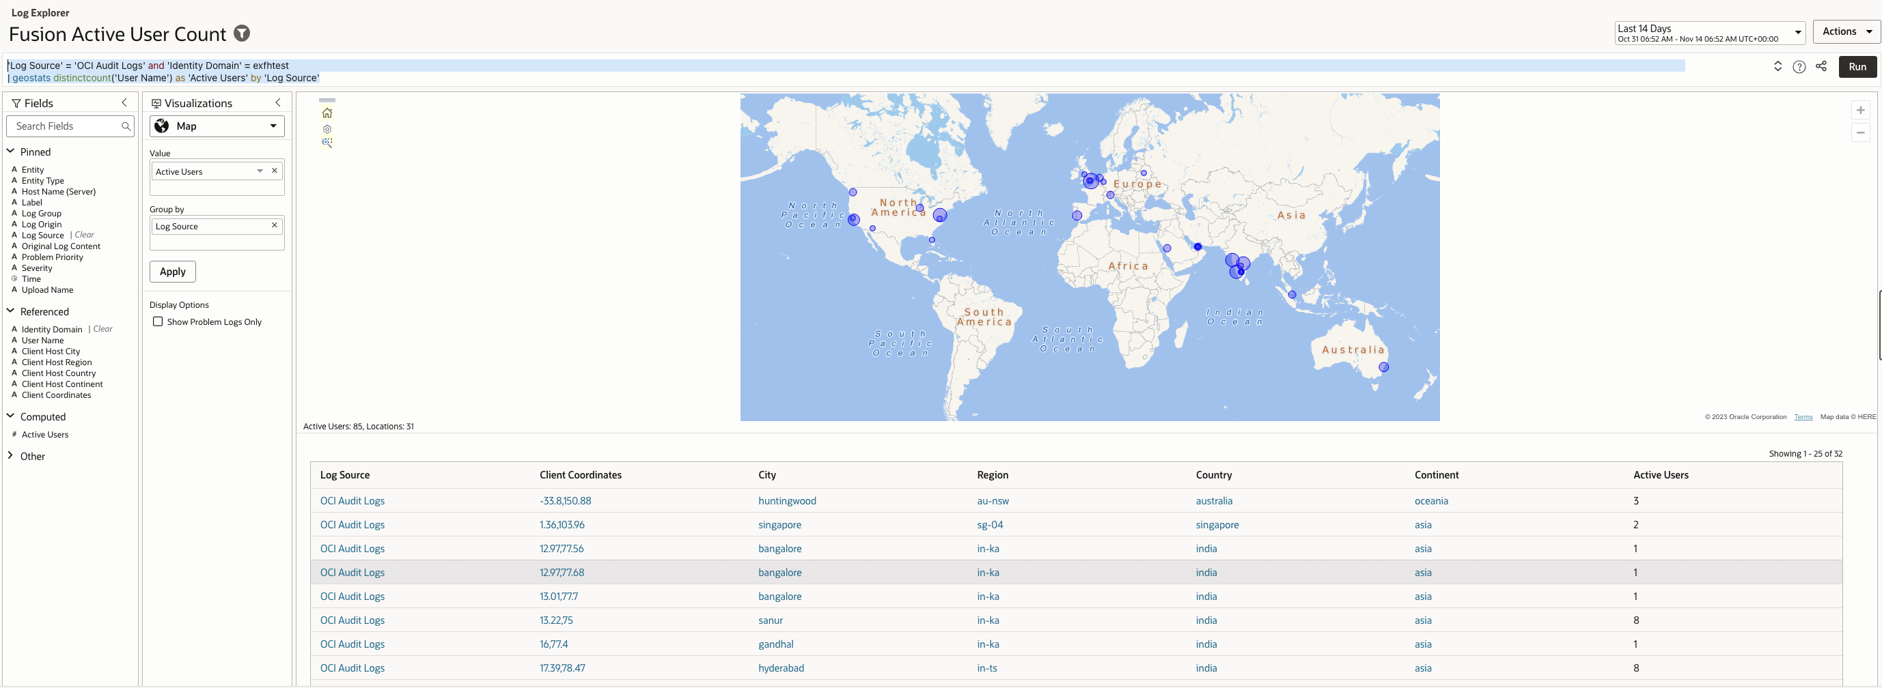Click inside the Search Fields input
This screenshot has width=1882, height=688.
66,126
